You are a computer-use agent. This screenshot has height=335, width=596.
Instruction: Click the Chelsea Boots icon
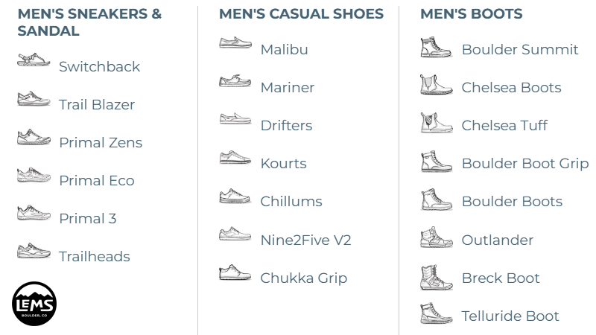[436, 86]
